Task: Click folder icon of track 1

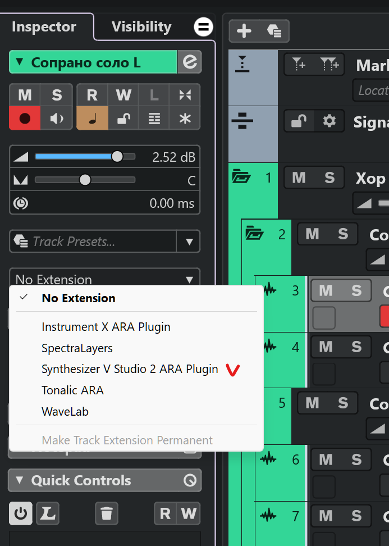Action: pos(241,176)
